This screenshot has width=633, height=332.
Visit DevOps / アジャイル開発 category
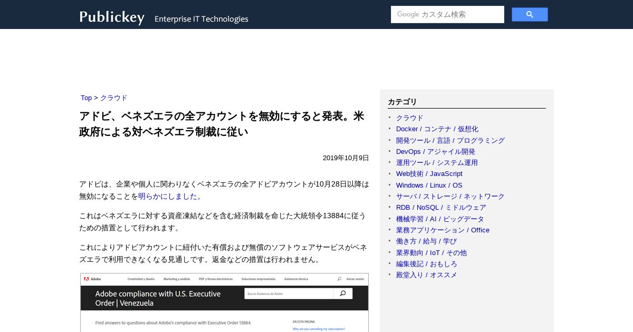(x=436, y=151)
